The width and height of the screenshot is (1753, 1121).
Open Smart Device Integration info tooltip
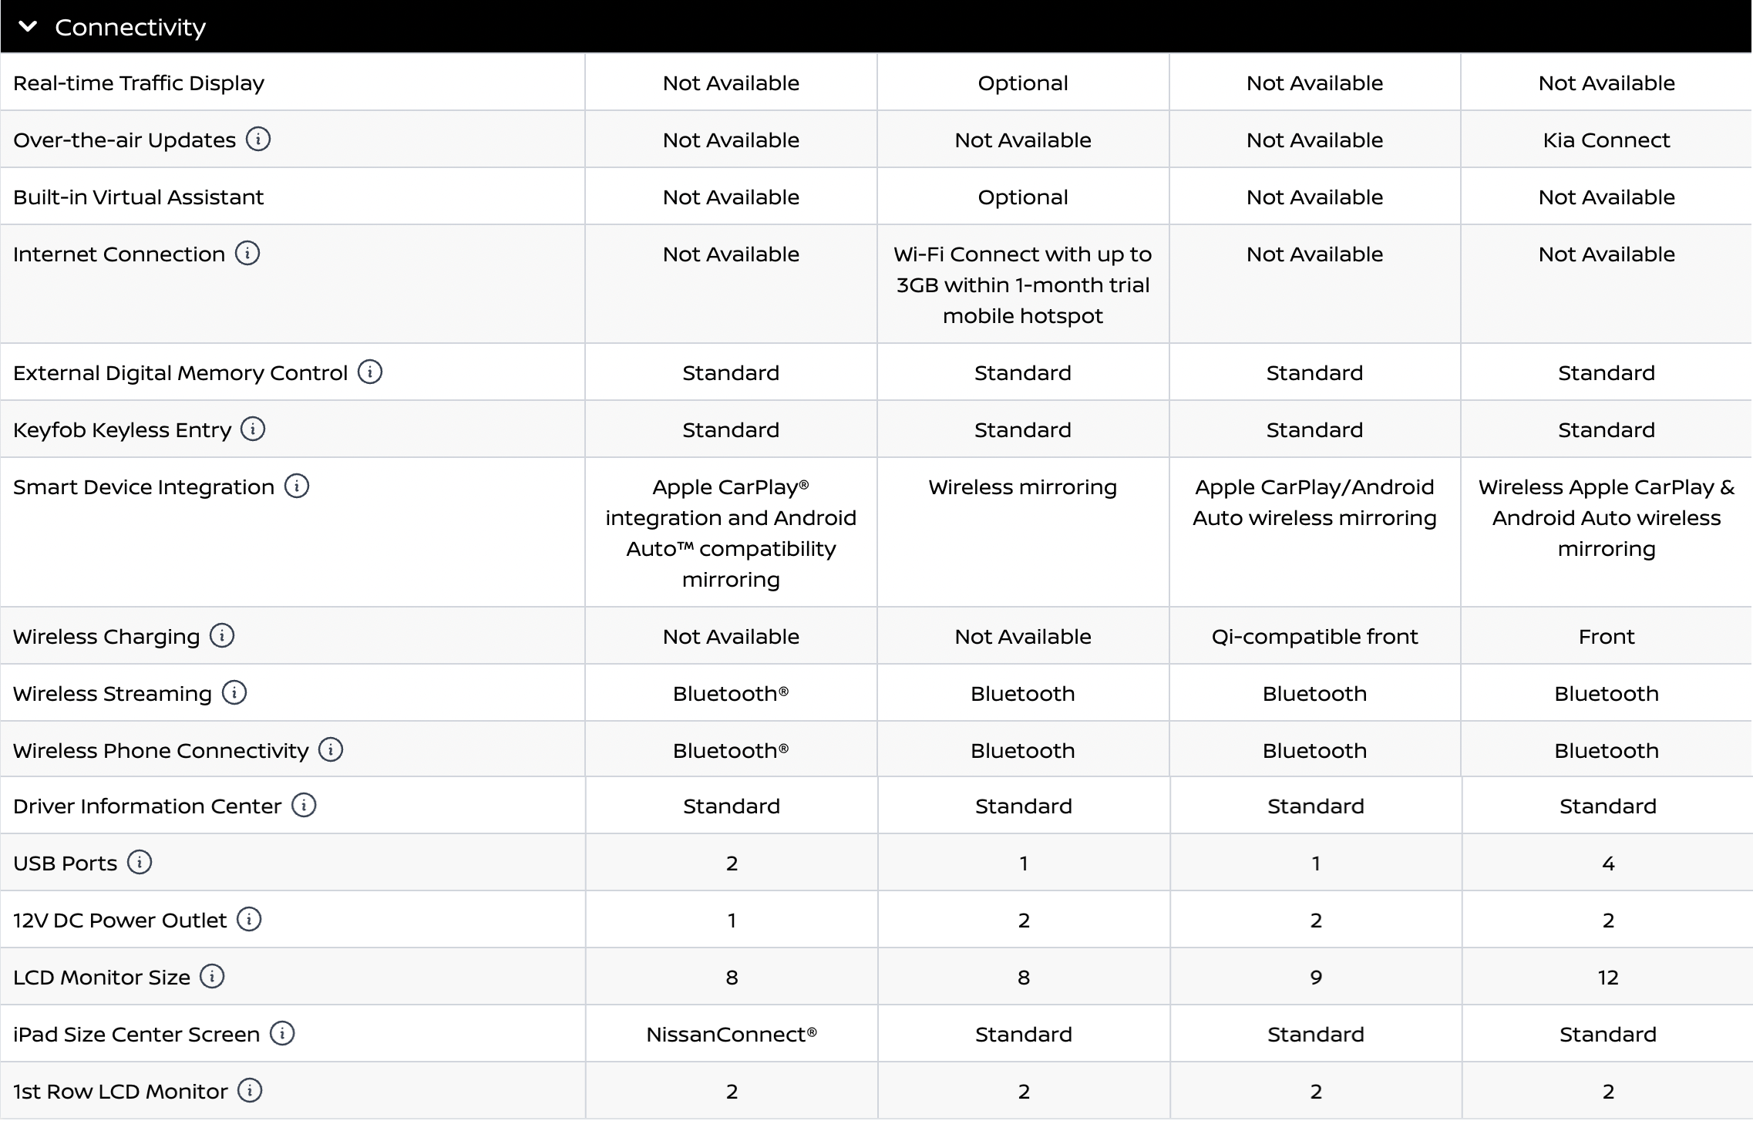tap(297, 486)
